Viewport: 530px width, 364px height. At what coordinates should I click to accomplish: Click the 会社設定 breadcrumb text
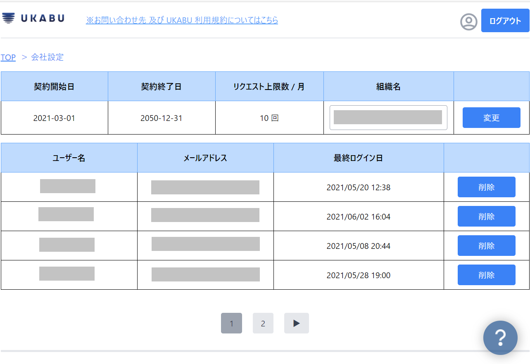click(x=48, y=57)
